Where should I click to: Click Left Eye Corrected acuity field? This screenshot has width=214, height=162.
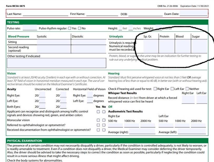[63, 100]
